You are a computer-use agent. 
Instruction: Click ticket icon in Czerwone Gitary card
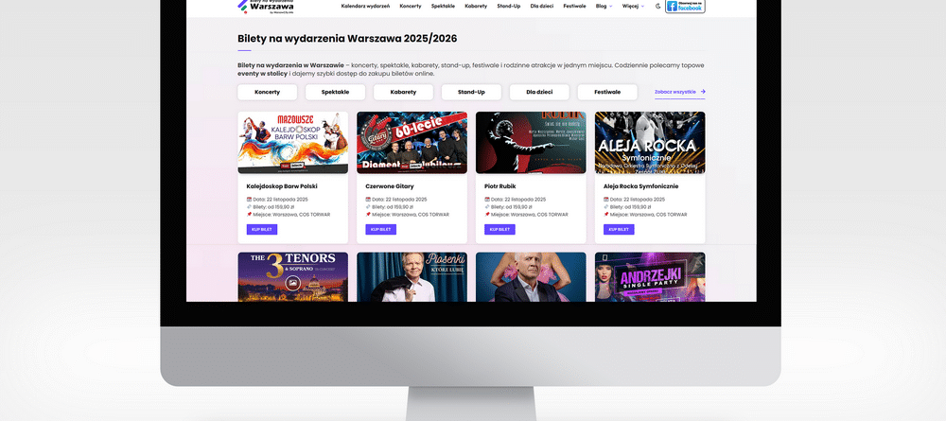tap(368, 206)
